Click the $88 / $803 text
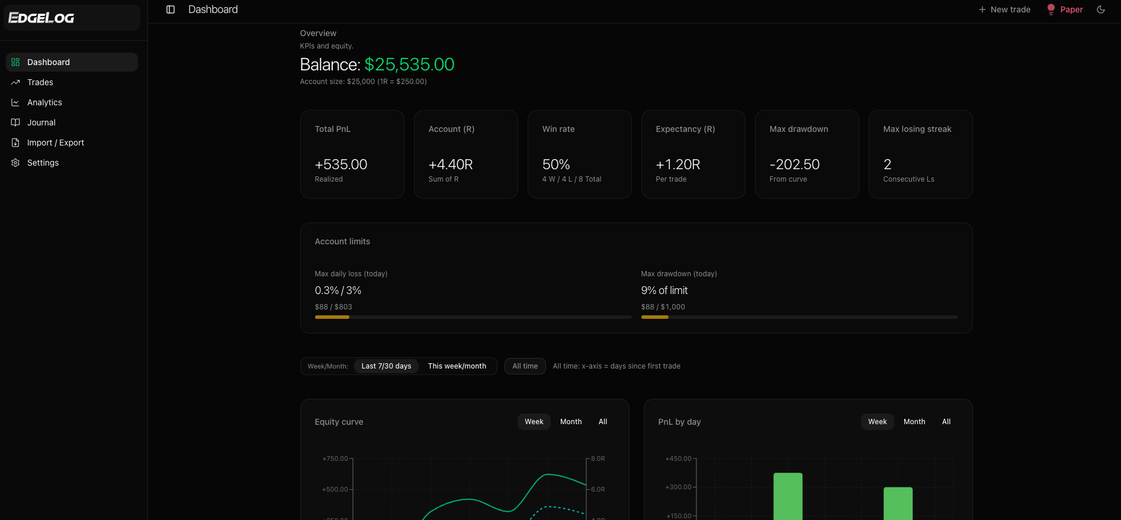 (x=333, y=307)
